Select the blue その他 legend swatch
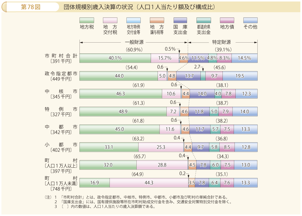The width and height of the screenshot is (302, 216). (x=251, y=20)
